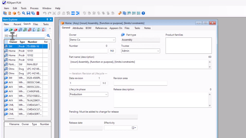Toggle the blue part filter in Item Explorer

tap(6, 30)
